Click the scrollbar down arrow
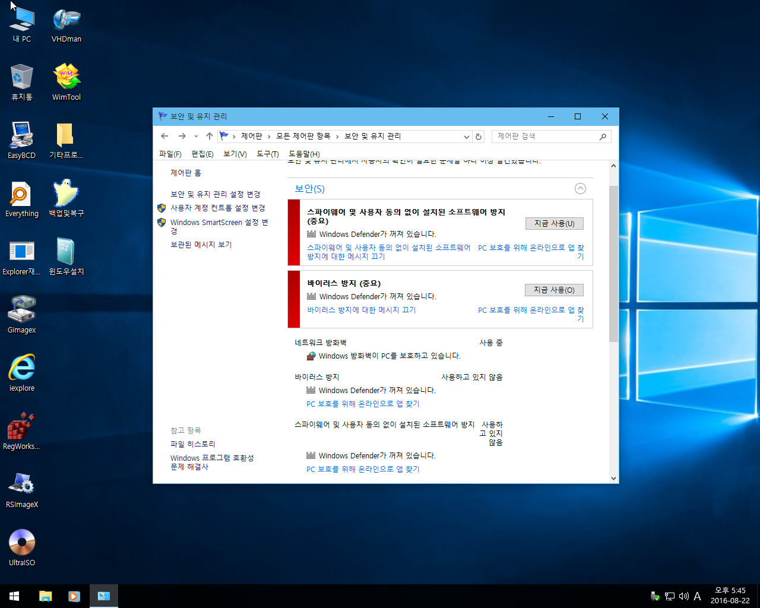 pyautogui.click(x=614, y=479)
